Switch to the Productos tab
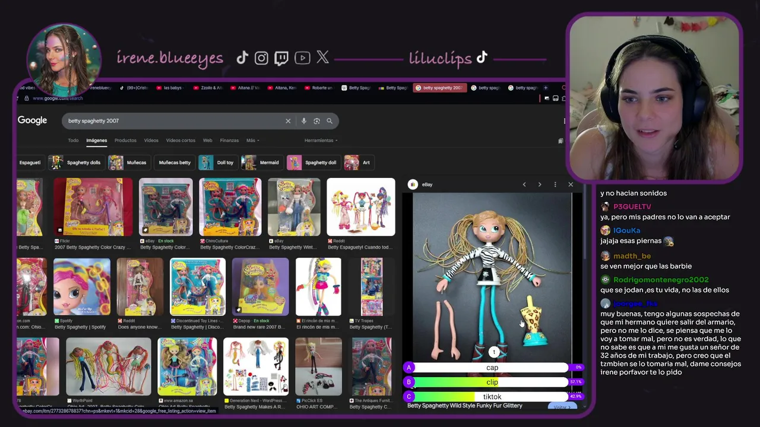This screenshot has height=427, width=760. point(125,141)
